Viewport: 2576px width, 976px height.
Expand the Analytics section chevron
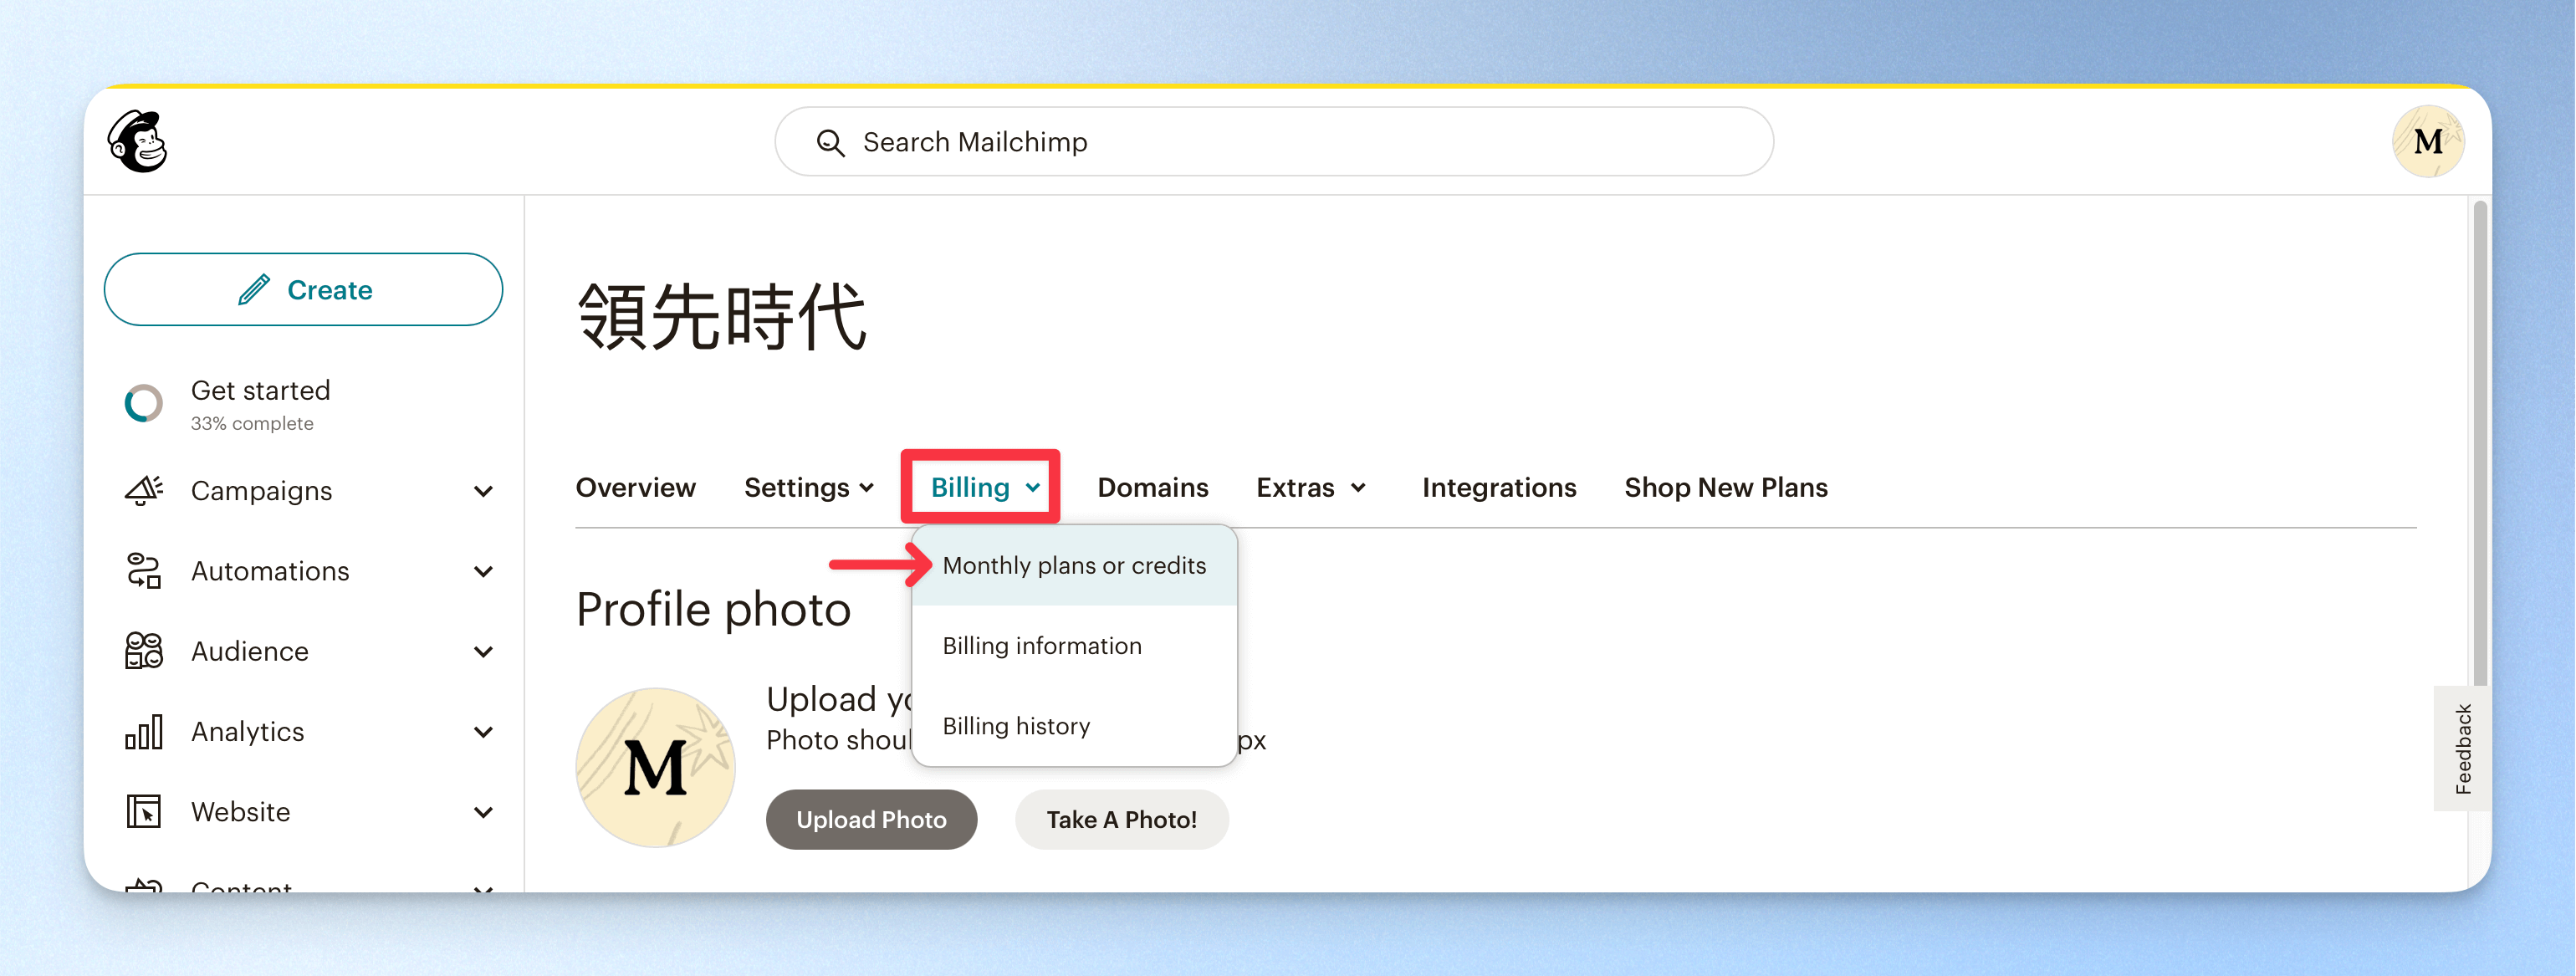(483, 732)
